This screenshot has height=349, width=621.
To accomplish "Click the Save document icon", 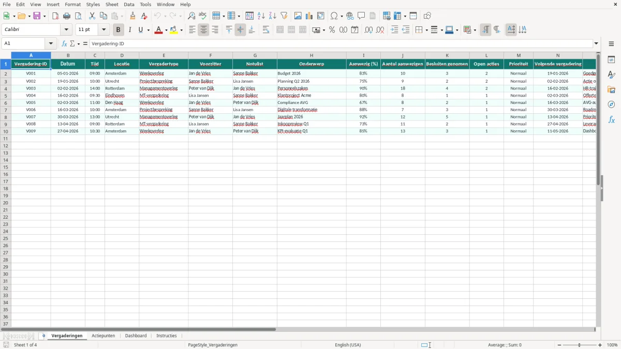I will pos(37,16).
